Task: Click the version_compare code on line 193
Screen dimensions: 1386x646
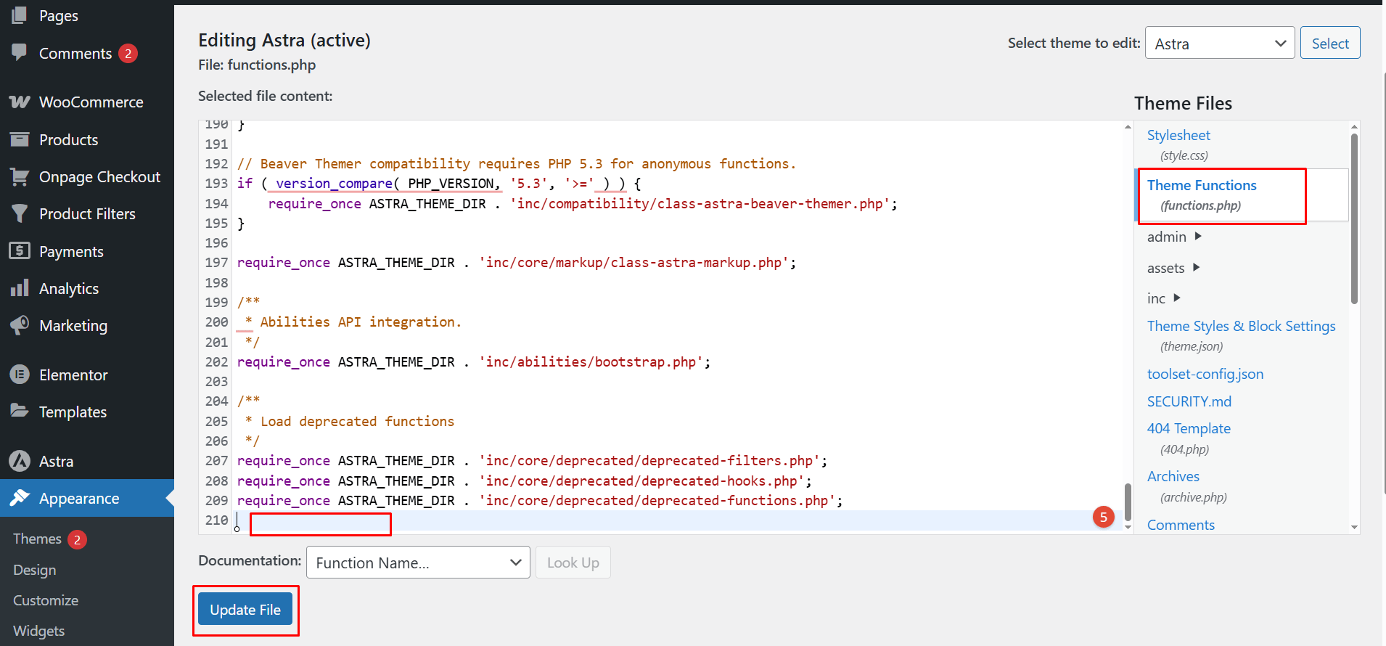Action: click(x=334, y=184)
